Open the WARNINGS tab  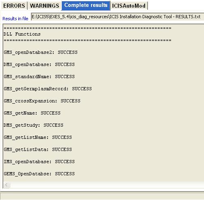pos(45,6)
